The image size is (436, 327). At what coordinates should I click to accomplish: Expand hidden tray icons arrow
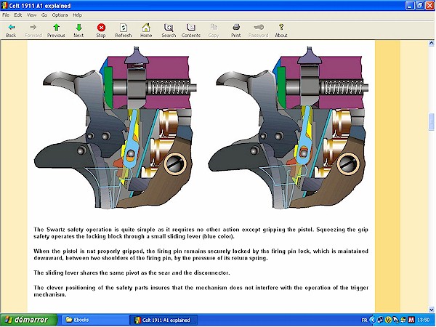373,320
